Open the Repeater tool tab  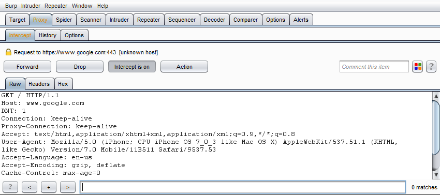[x=149, y=20]
